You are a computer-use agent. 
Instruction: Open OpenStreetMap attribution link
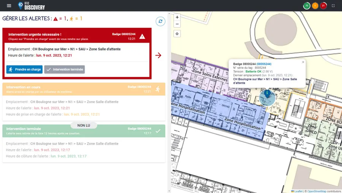coord(317,191)
